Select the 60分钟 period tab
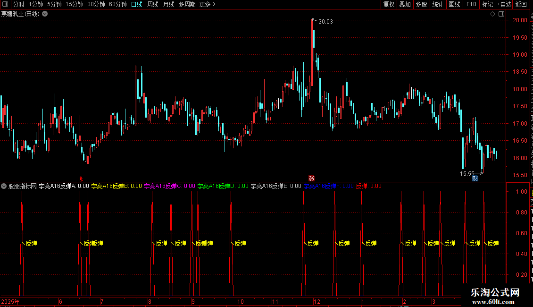The width and height of the screenshot is (533, 307). 117,4
